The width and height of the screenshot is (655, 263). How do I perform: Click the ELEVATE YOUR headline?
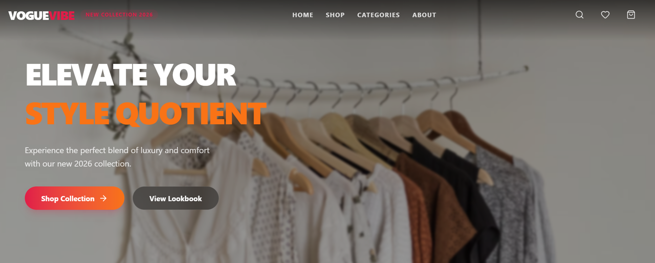tap(130, 75)
